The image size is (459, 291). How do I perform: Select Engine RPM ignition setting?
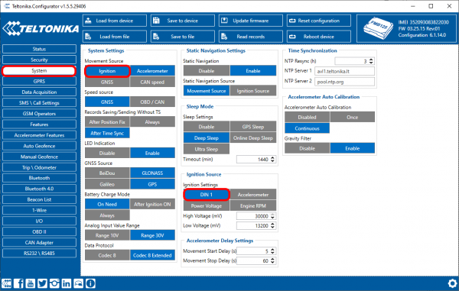tap(253, 205)
